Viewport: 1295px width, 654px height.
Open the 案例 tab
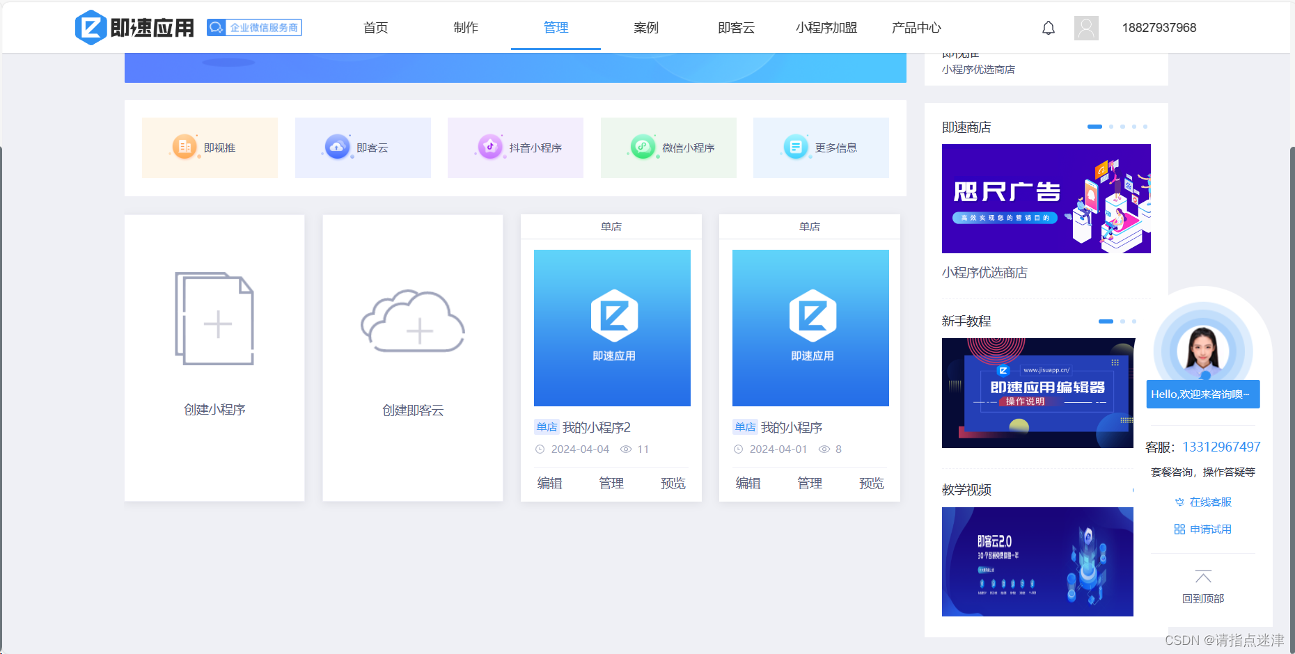(x=646, y=28)
